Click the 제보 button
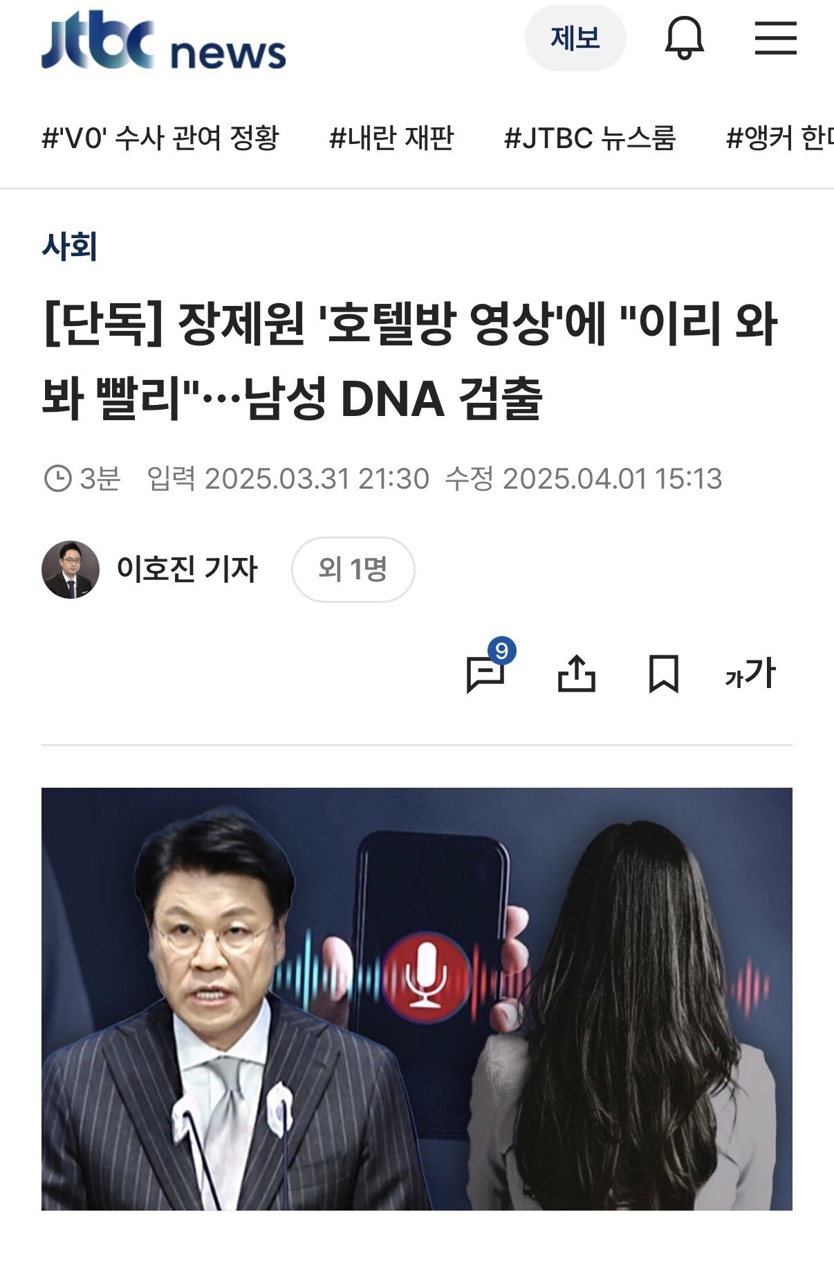 click(575, 38)
